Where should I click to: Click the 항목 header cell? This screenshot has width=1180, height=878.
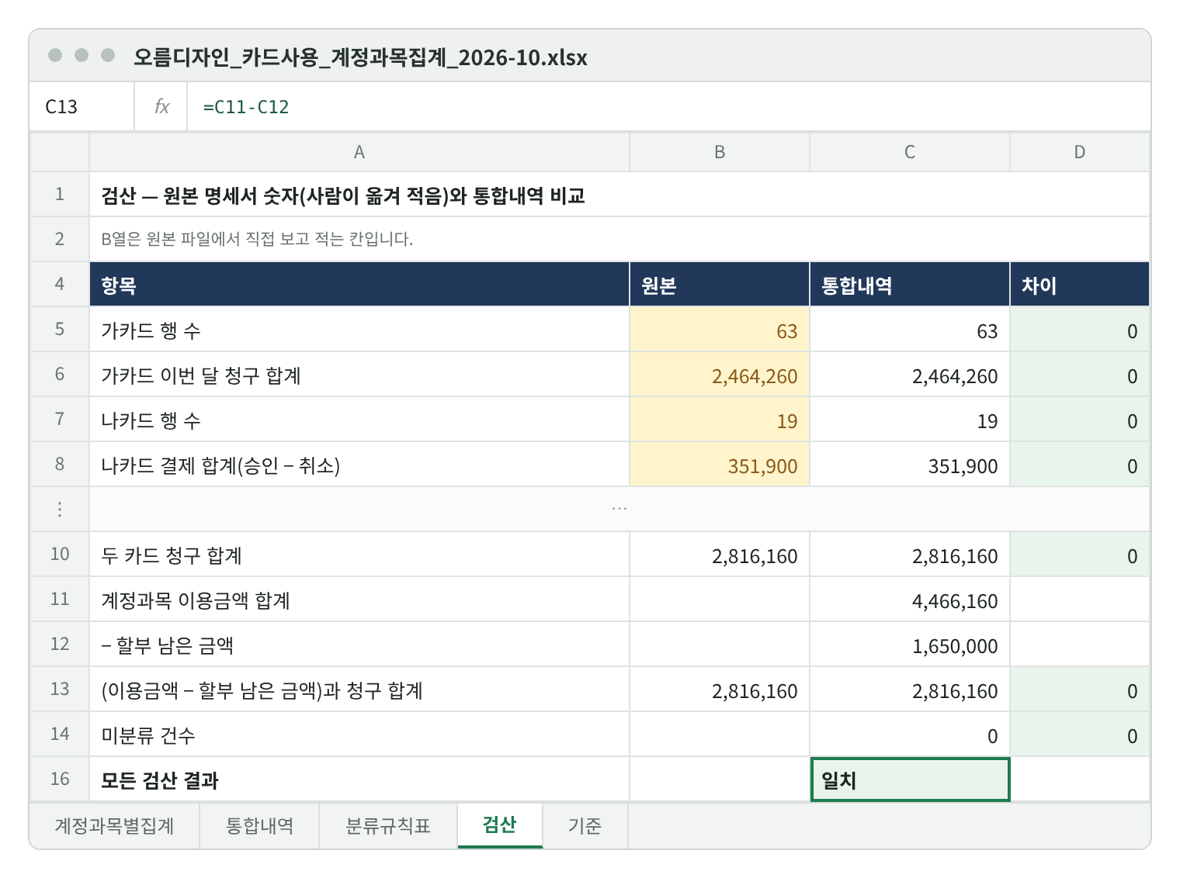click(359, 285)
